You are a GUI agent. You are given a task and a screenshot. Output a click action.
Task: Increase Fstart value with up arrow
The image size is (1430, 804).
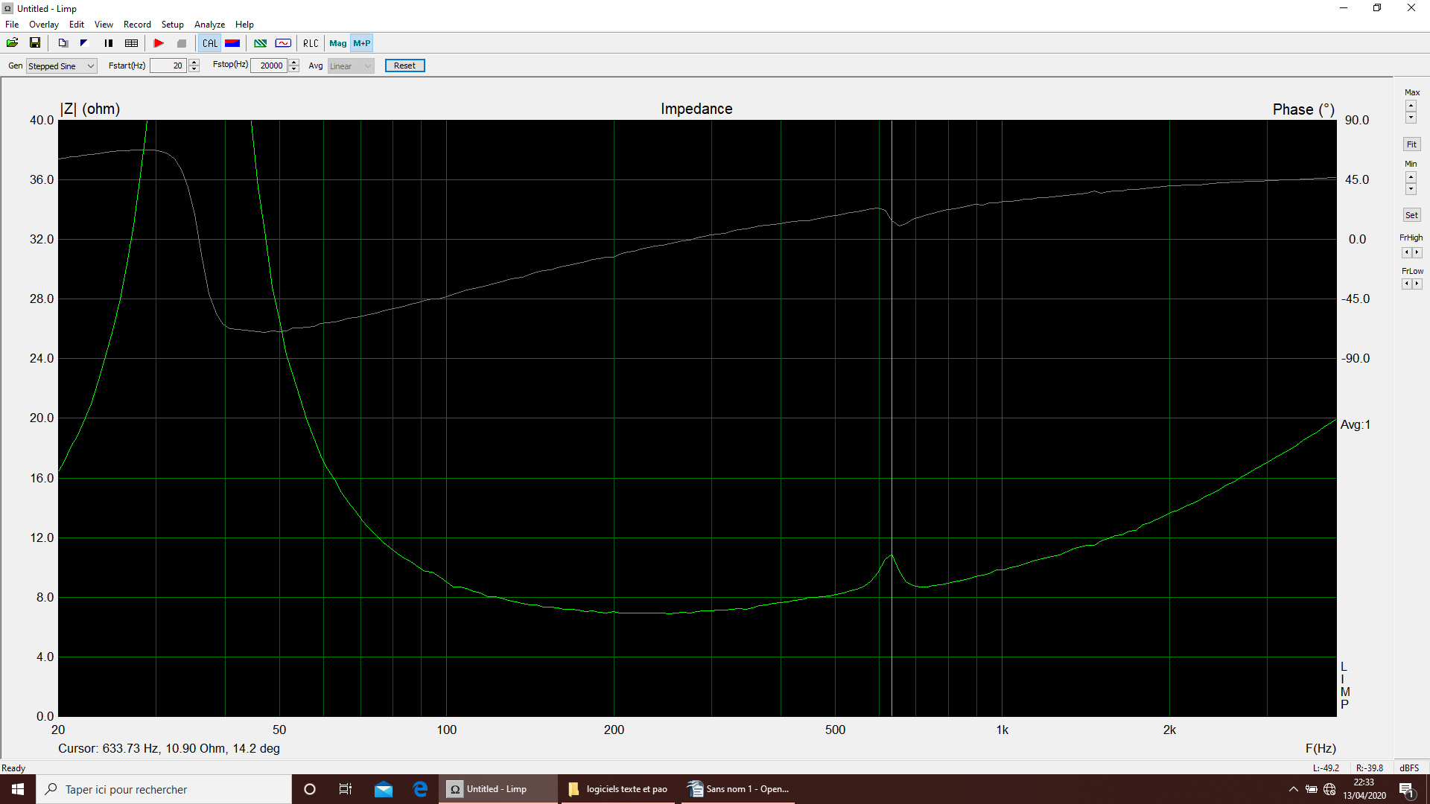click(194, 63)
